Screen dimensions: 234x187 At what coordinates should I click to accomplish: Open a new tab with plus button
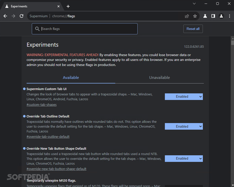68,6
